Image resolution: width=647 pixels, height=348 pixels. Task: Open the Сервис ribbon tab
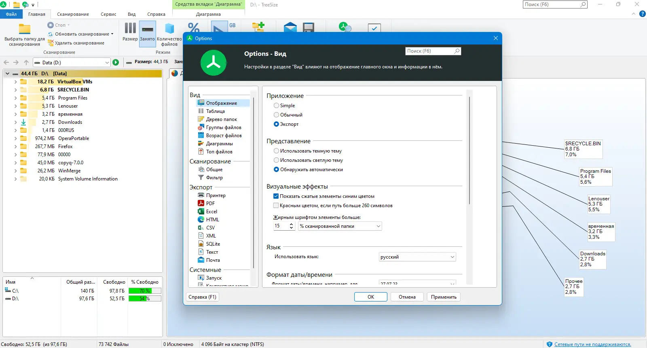tap(108, 14)
